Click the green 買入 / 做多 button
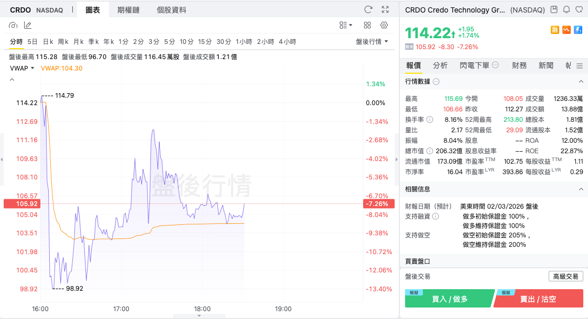This screenshot has height=319, width=588. coord(449,299)
